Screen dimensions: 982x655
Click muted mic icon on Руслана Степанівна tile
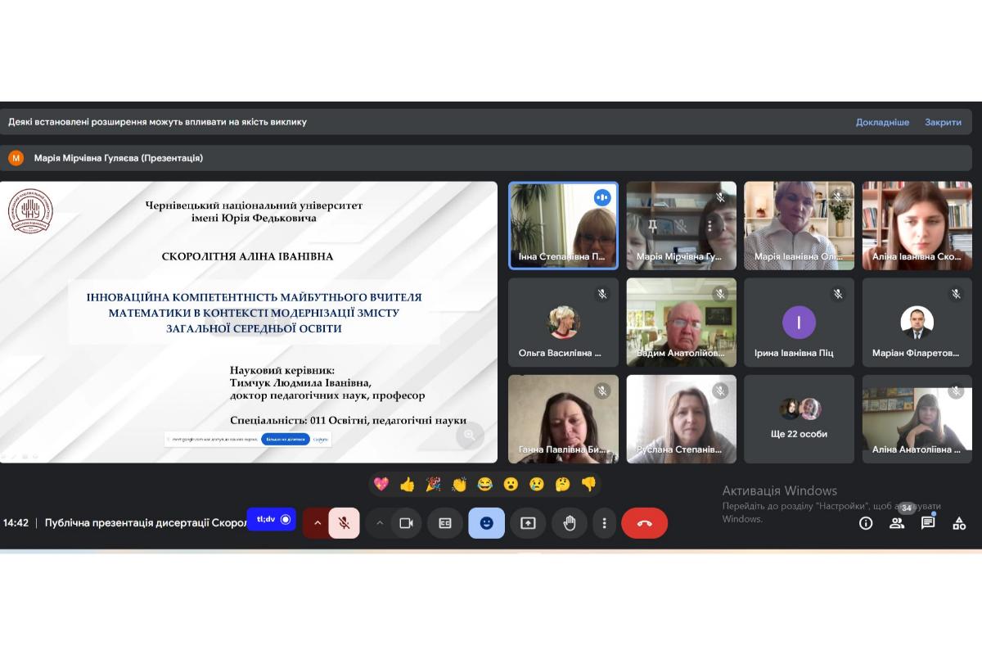point(720,391)
